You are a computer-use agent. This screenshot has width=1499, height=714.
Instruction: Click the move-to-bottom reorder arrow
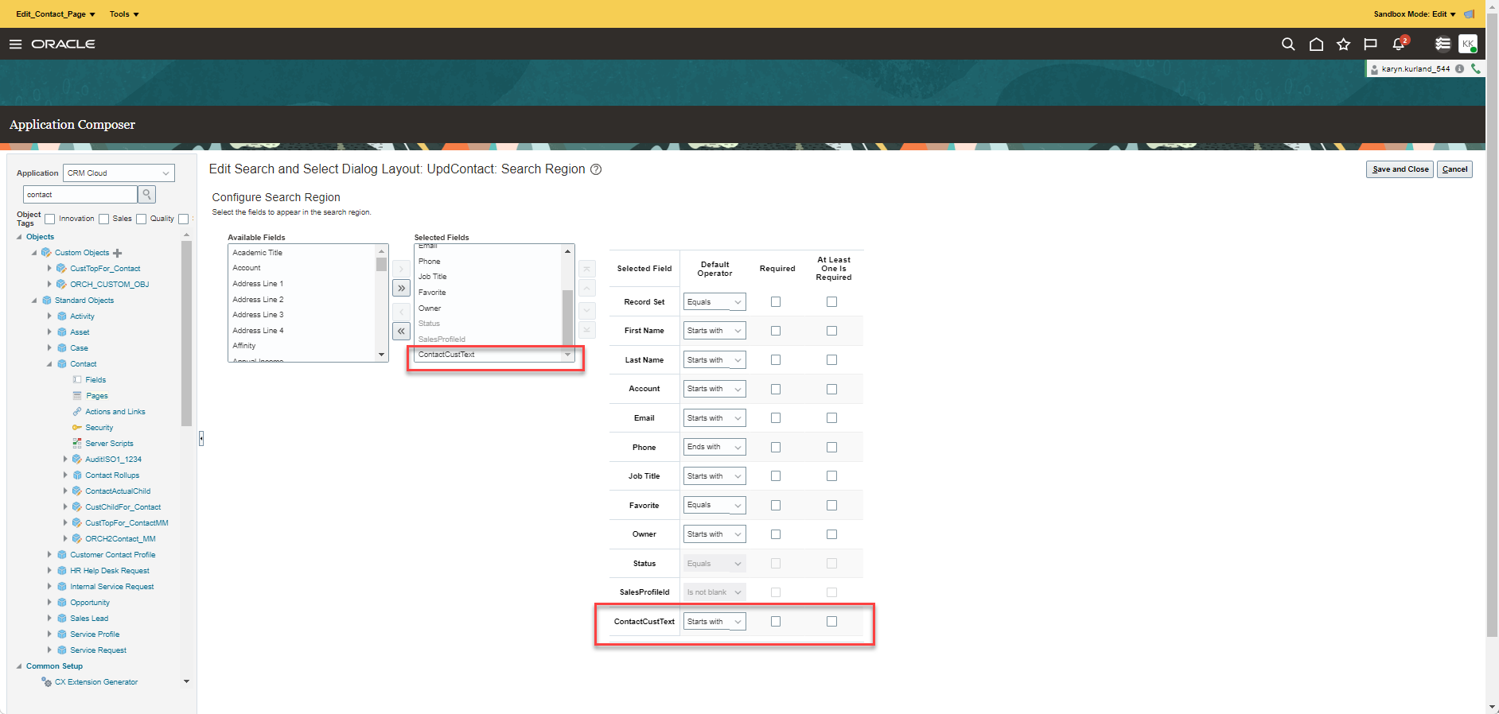[587, 329]
